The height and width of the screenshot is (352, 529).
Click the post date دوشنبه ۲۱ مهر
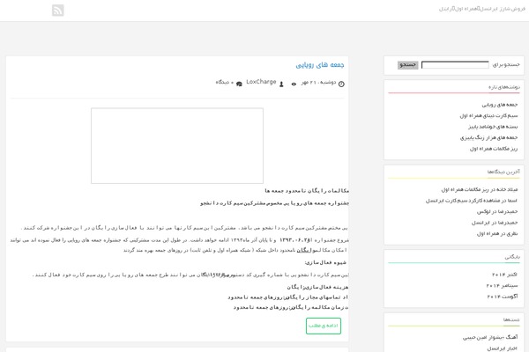(x=318, y=83)
